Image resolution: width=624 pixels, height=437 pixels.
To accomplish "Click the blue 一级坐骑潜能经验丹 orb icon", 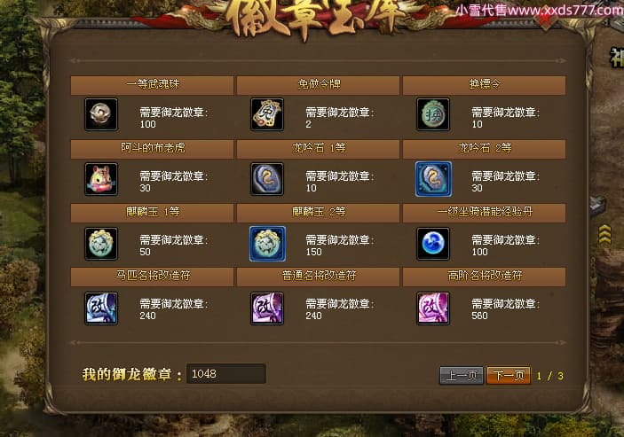I will (433, 244).
